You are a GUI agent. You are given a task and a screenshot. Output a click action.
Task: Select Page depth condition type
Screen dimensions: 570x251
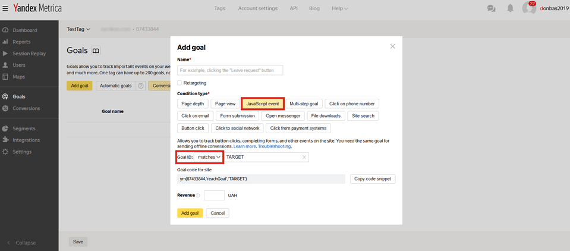pos(193,103)
